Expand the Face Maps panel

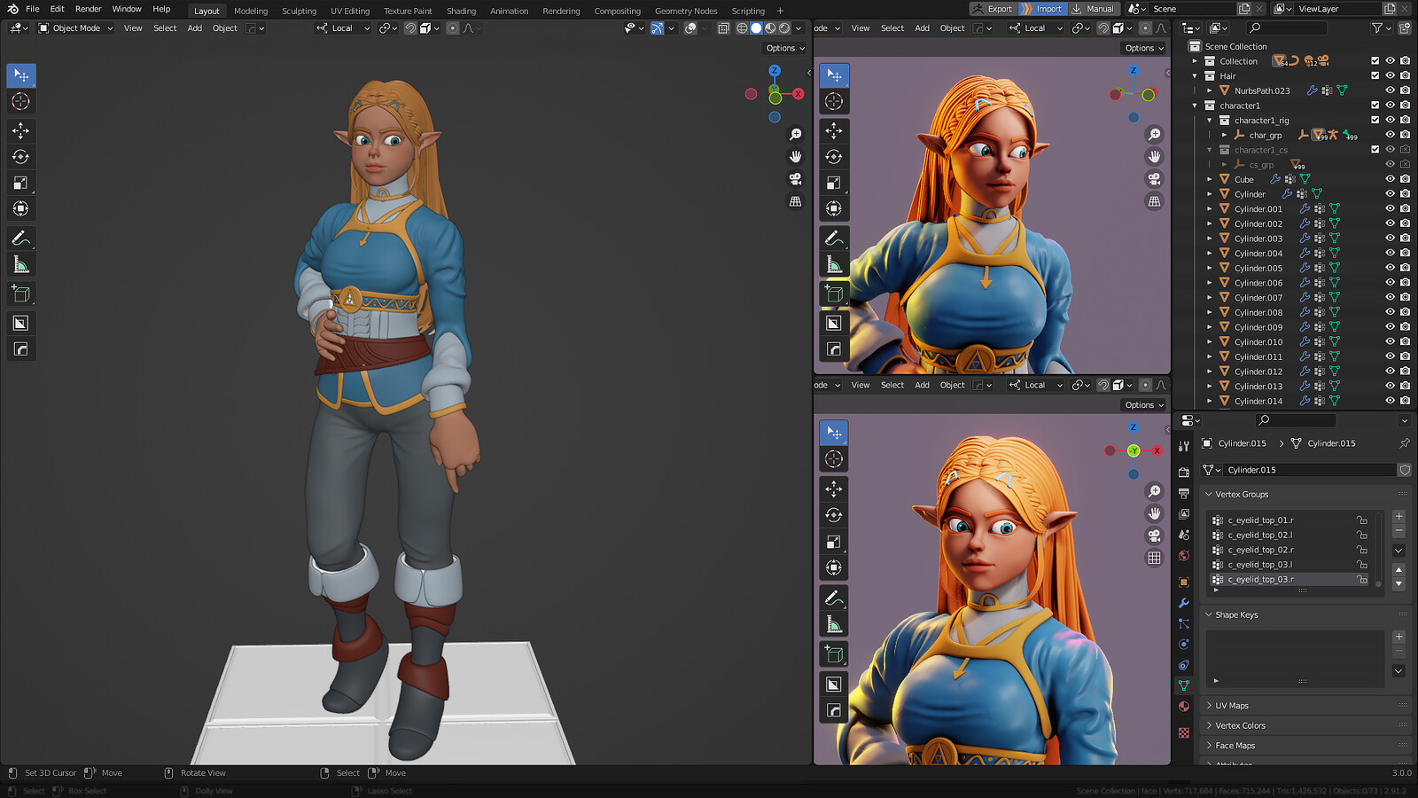pos(1209,746)
